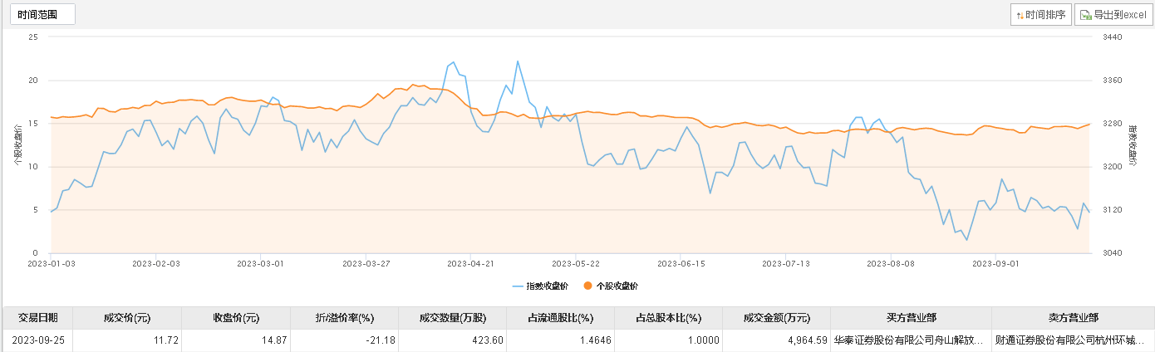Click the 卖方营业部 column header
The width and height of the screenshot is (1155, 352).
(x=1073, y=318)
